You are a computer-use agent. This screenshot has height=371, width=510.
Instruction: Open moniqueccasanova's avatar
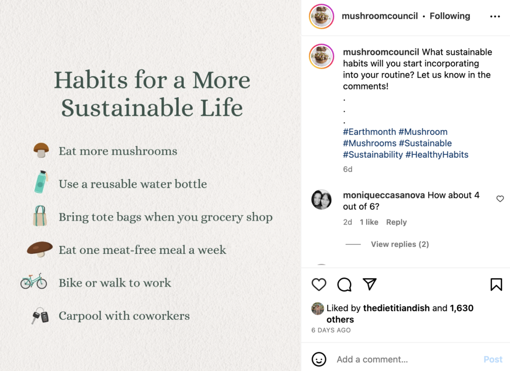pos(321,199)
